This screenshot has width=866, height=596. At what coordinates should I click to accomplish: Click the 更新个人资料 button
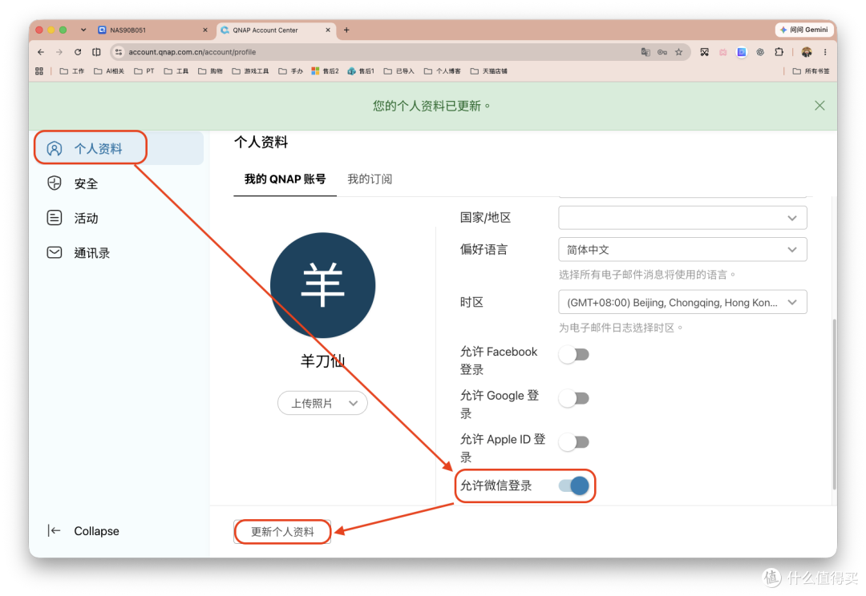282,531
